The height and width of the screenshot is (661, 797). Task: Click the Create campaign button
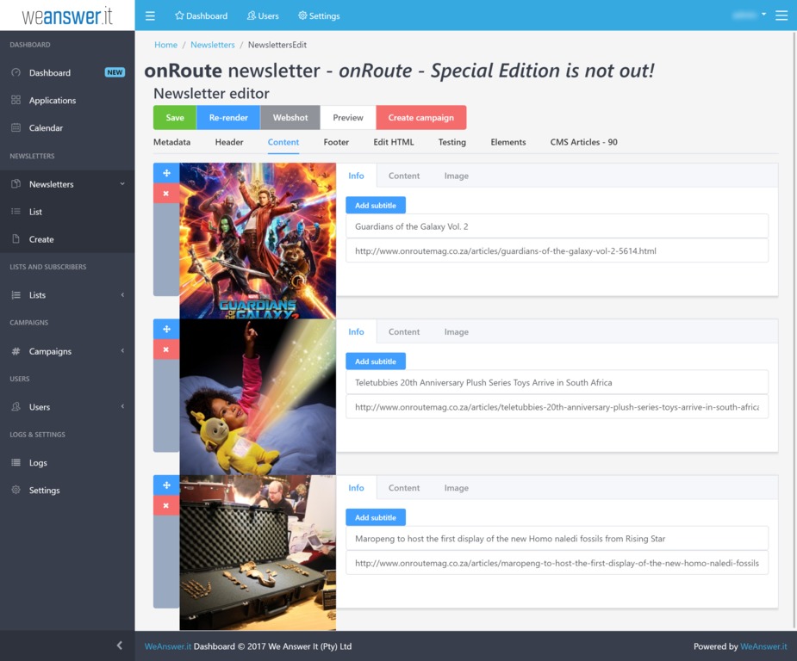pos(420,118)
